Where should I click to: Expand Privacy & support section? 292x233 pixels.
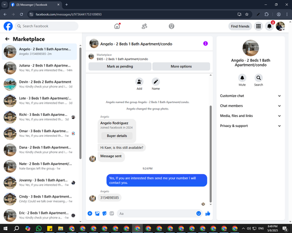tap(251, 126)
